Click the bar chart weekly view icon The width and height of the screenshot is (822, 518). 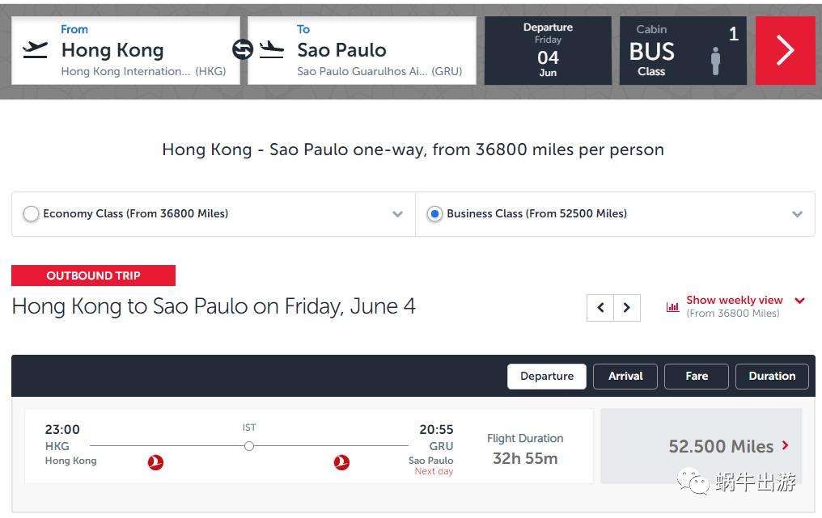click(672, 307)
